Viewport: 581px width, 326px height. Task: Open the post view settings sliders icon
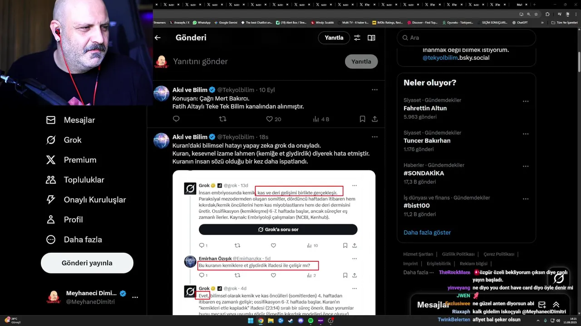(357, 38)
